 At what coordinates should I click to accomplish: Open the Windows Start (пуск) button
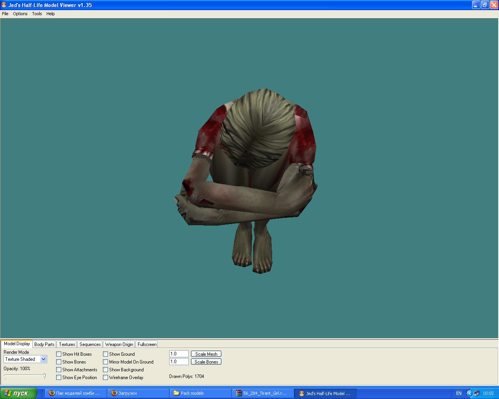coord(19,393)
